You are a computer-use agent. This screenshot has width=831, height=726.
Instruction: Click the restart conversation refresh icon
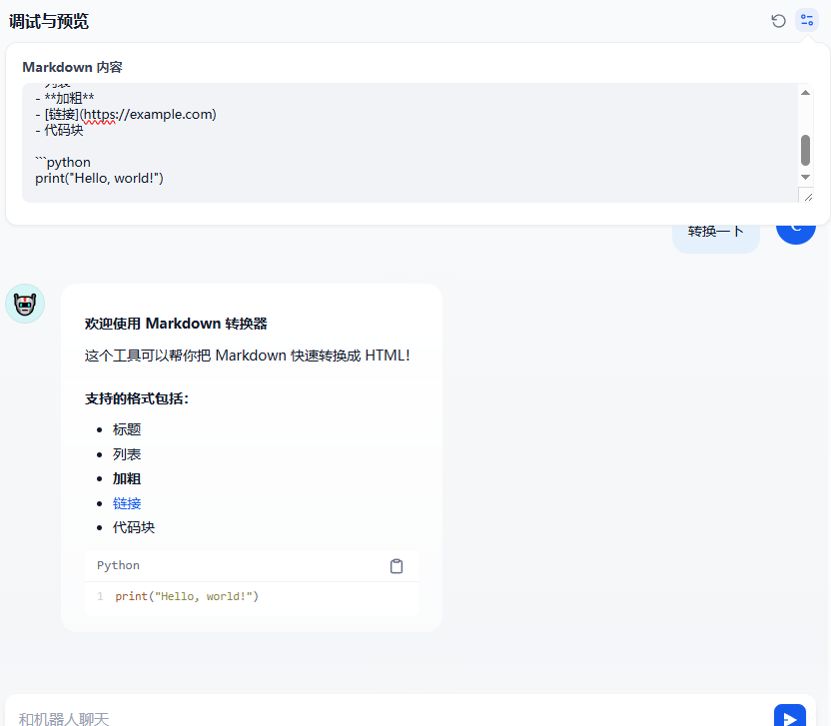pos(778,21)
